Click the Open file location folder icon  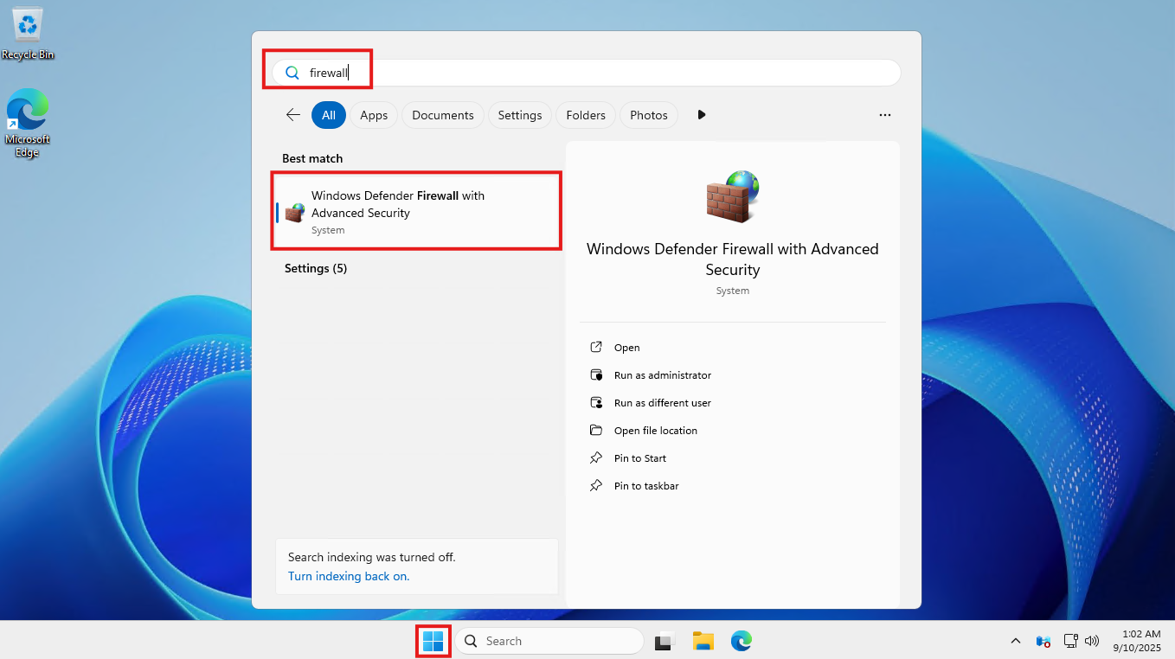coord(597,430)
